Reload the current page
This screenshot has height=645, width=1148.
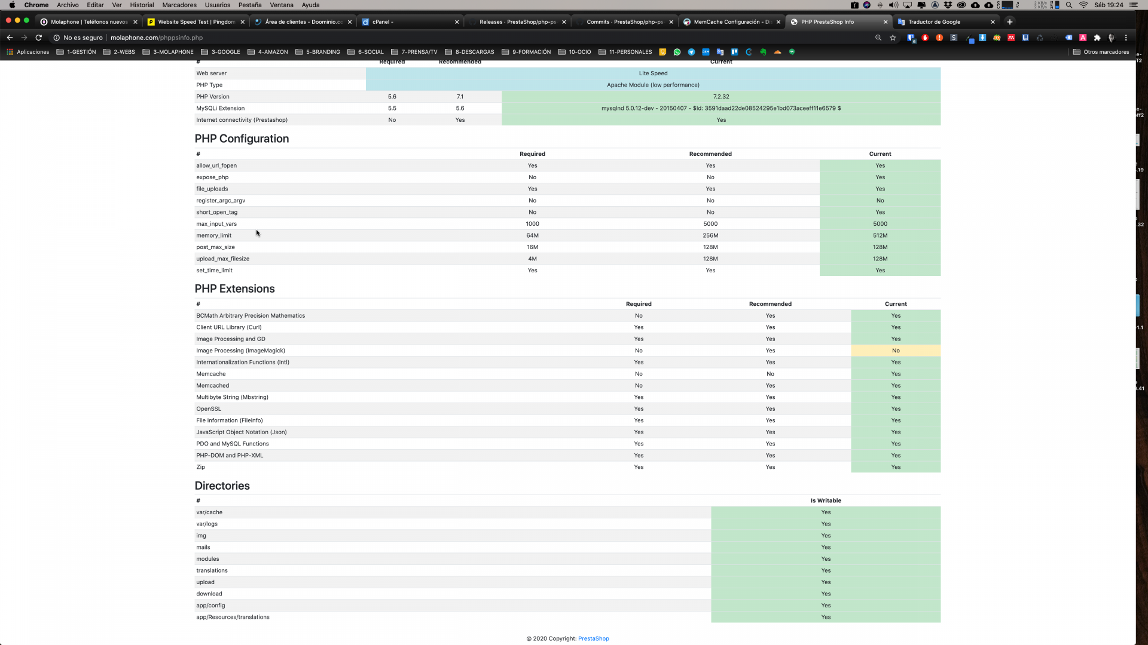[39, 38]
